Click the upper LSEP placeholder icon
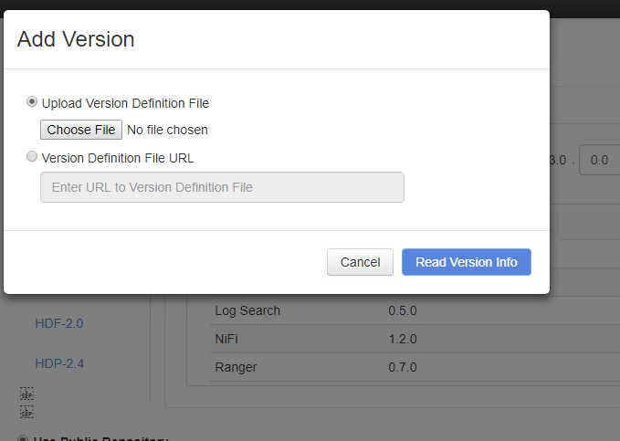 point(26,394)
